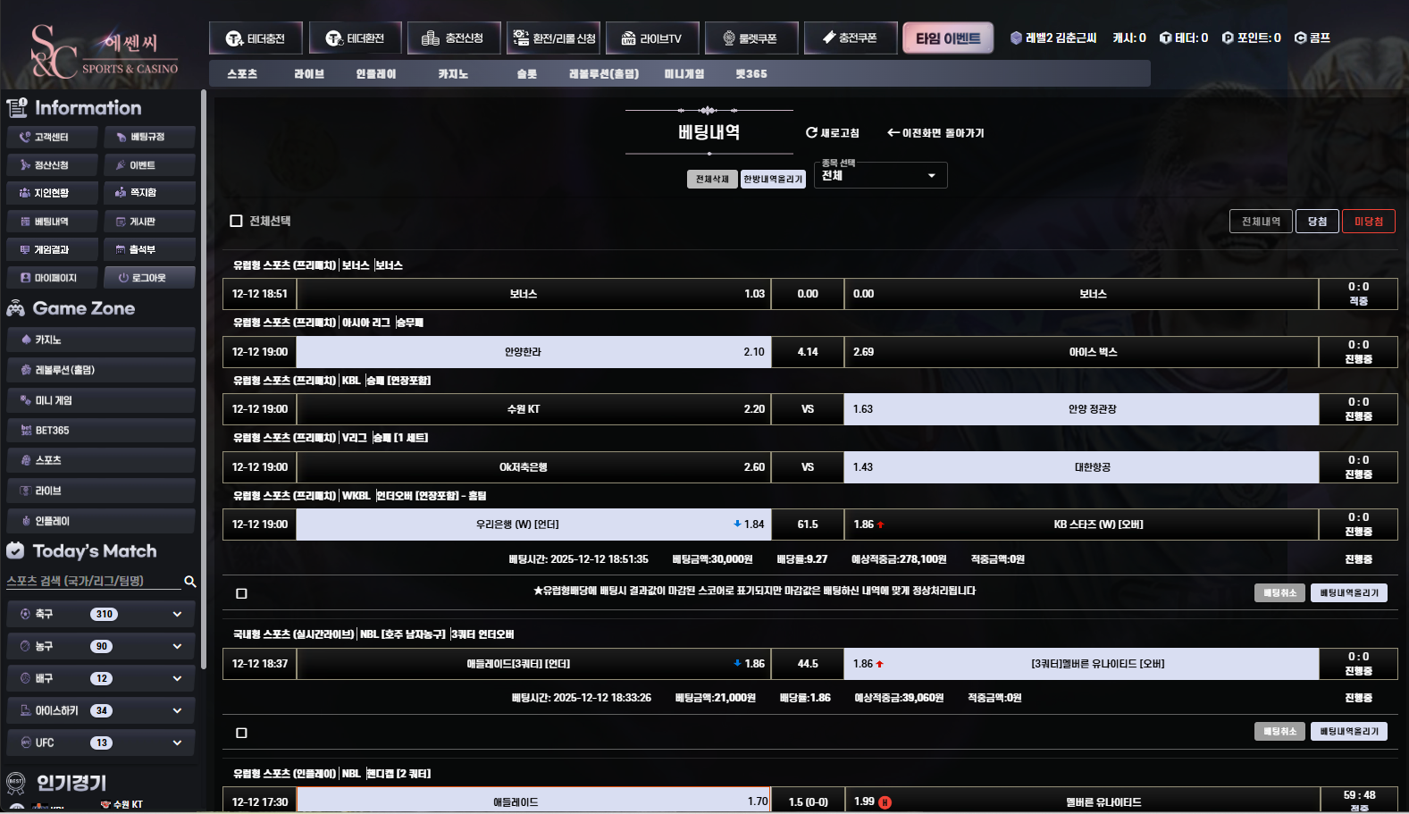Click the 스포츠 검색 search field
This screenshot has height=814, width=1409.
tap(89, 581)
